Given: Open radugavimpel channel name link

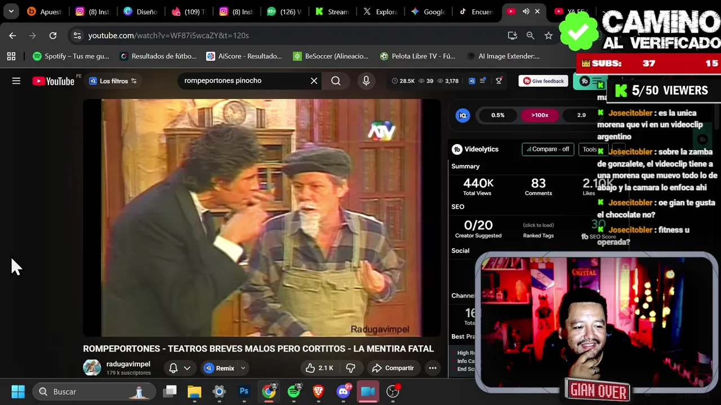Looking at the screenshot, I should coord(128,364).
